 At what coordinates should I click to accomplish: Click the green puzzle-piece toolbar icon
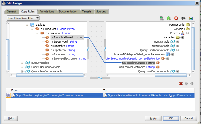point(169,18)
